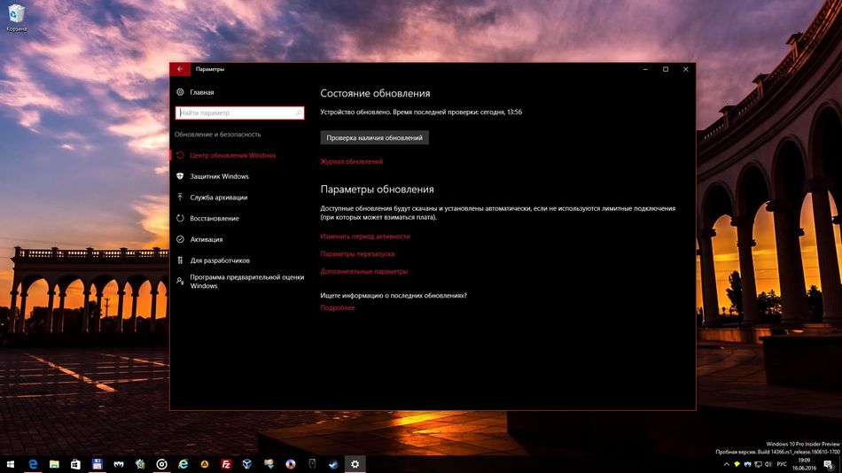Viewport: 842px width, 473px height.
Task: Open File Explorer from the taskbar
Action: click(x=54, y=464)
